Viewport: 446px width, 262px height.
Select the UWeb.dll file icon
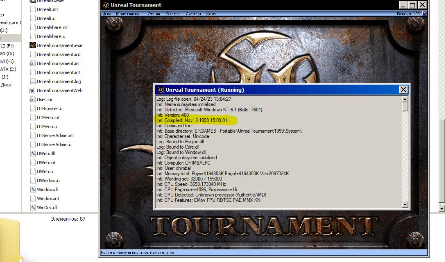point(33,154)
